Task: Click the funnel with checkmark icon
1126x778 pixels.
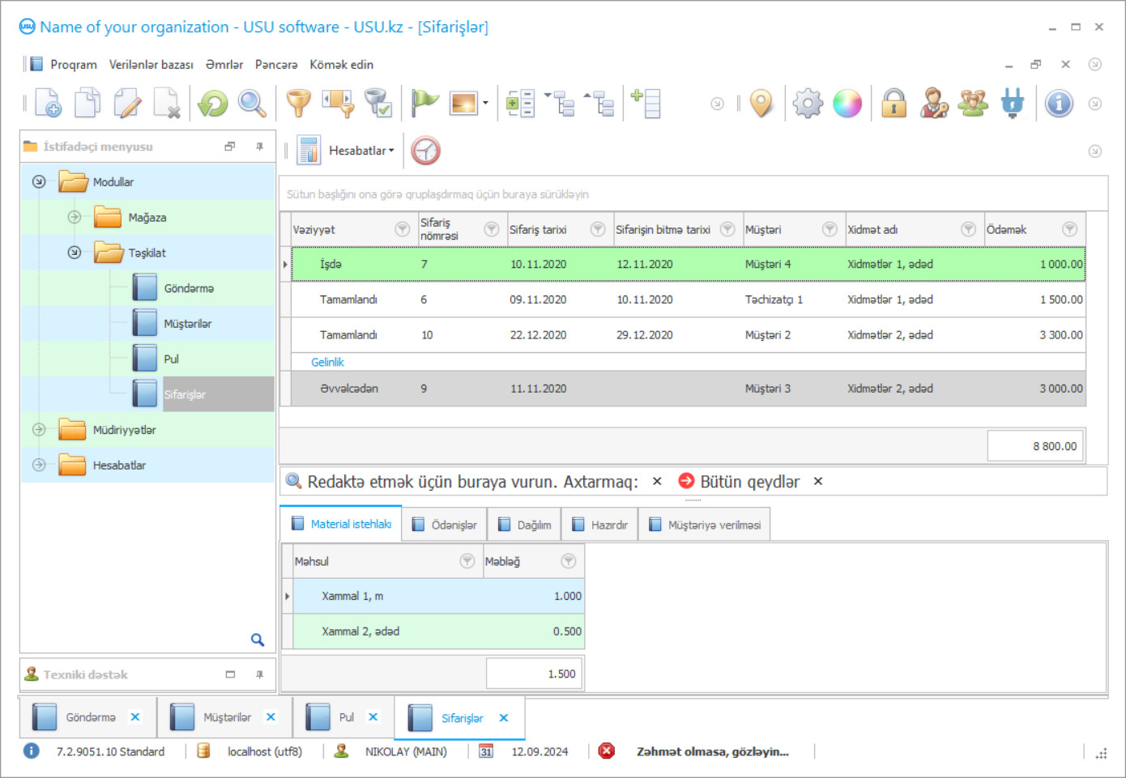Action: coord(377,104)
